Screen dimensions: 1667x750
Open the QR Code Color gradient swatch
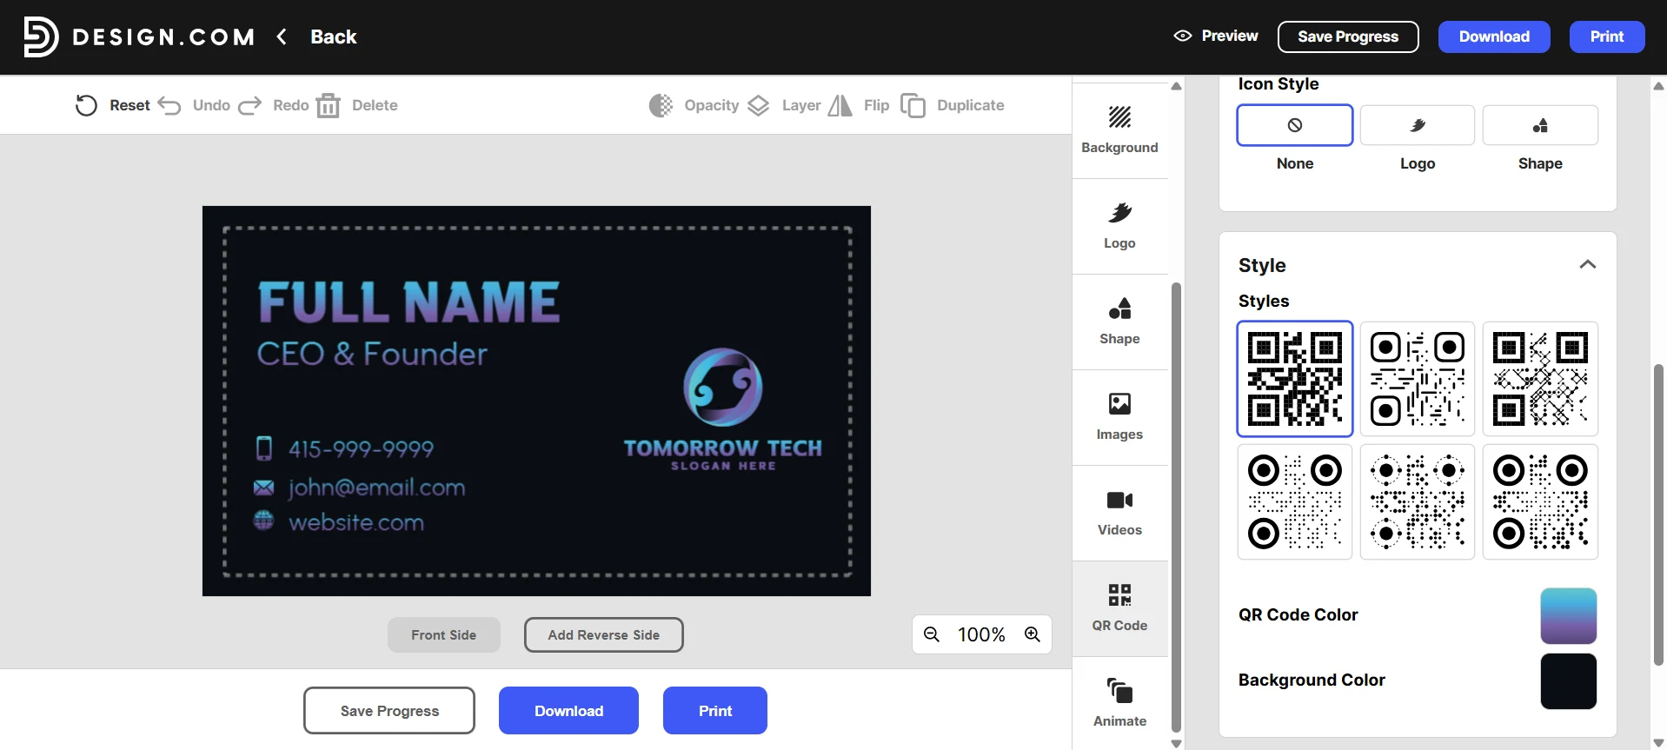1569,615
